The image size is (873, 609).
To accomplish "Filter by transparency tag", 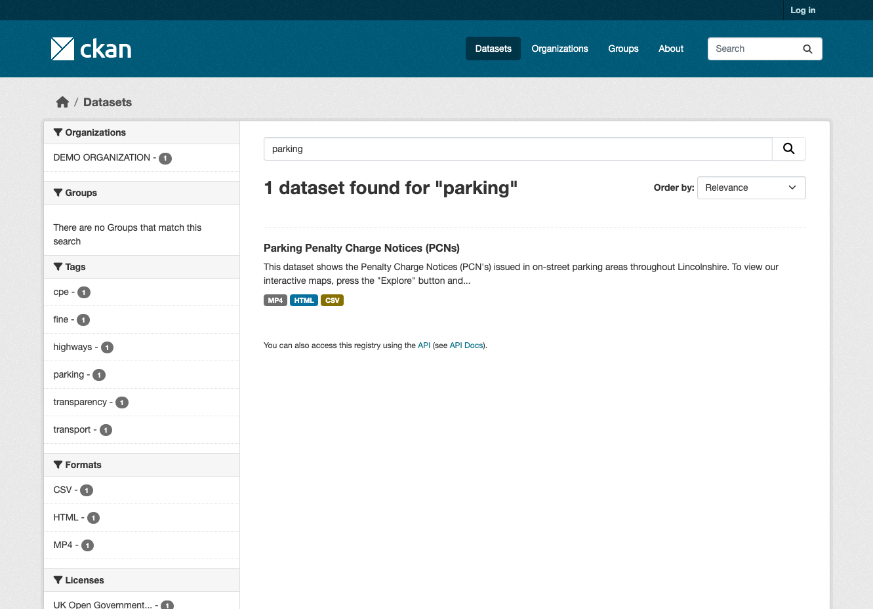I will click(x=142, y=403).
